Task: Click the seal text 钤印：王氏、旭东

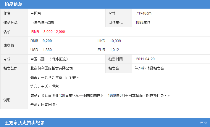Action: (x=44, y=86)
